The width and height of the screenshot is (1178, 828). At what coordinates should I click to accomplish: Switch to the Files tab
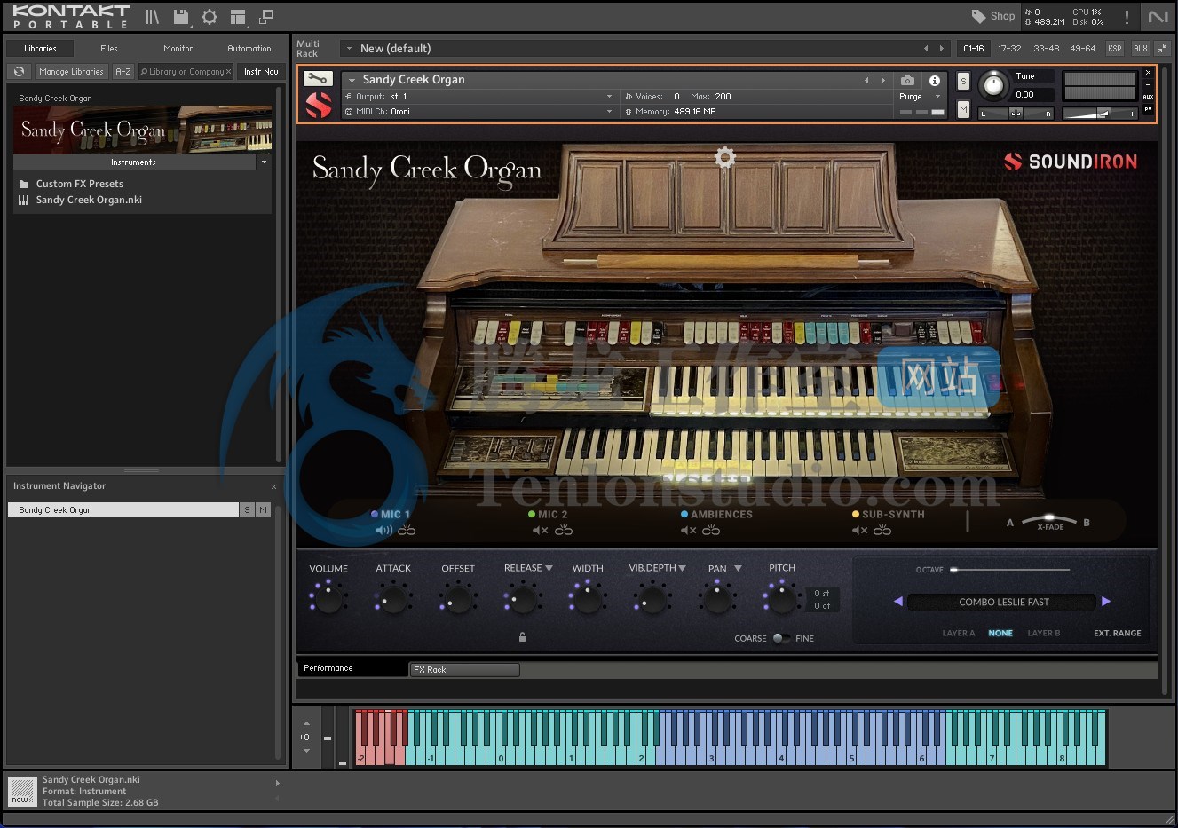[109, 49]
